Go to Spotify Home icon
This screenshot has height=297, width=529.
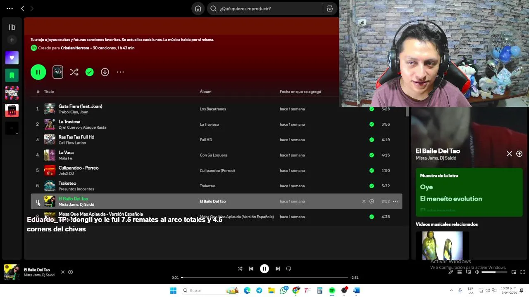point(198,8)
